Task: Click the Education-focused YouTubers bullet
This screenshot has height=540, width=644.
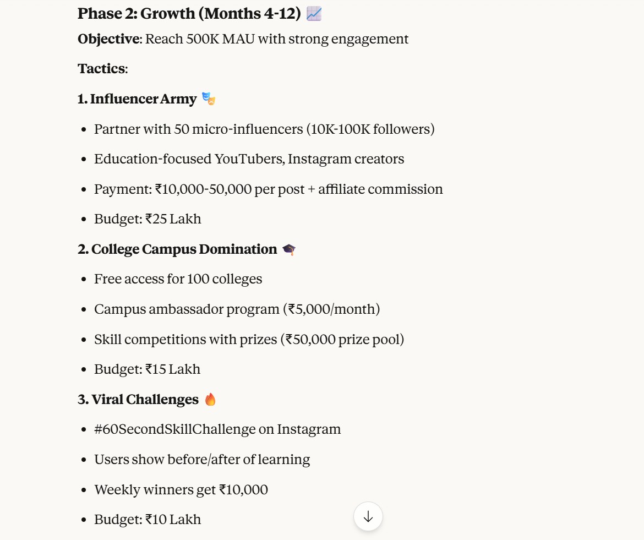Action: coord(249,159)
